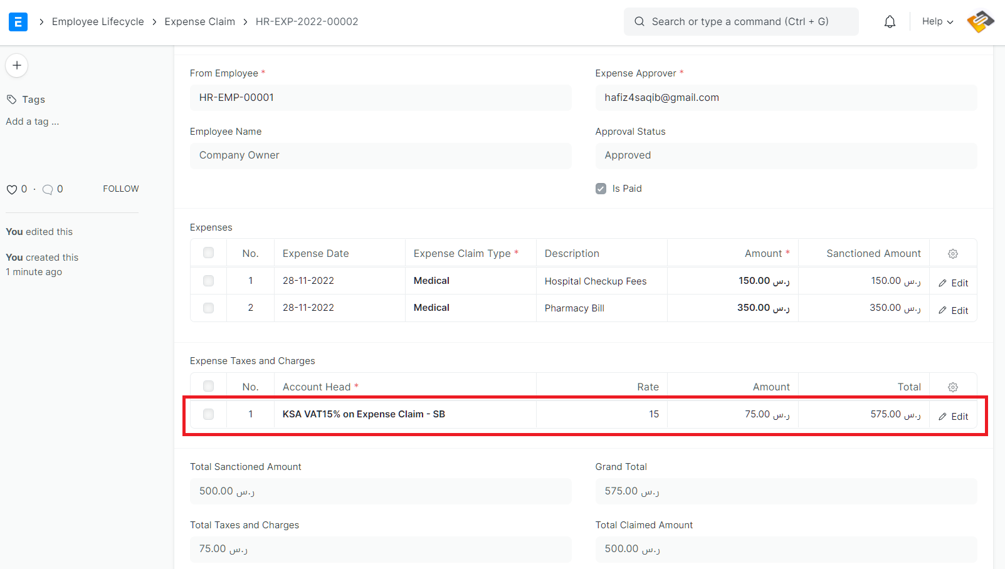Click the 150.00 amount cell in row 1

[733, 281]
